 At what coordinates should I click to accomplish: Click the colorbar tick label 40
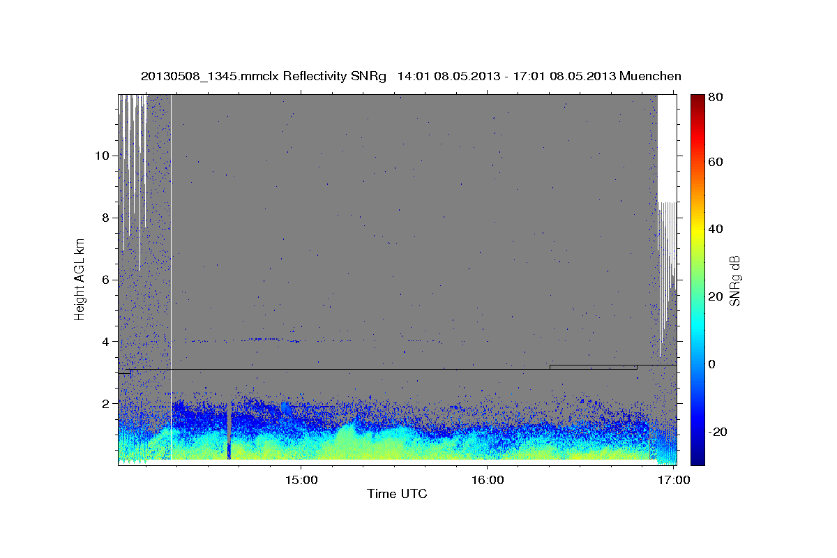pos(715,229)
